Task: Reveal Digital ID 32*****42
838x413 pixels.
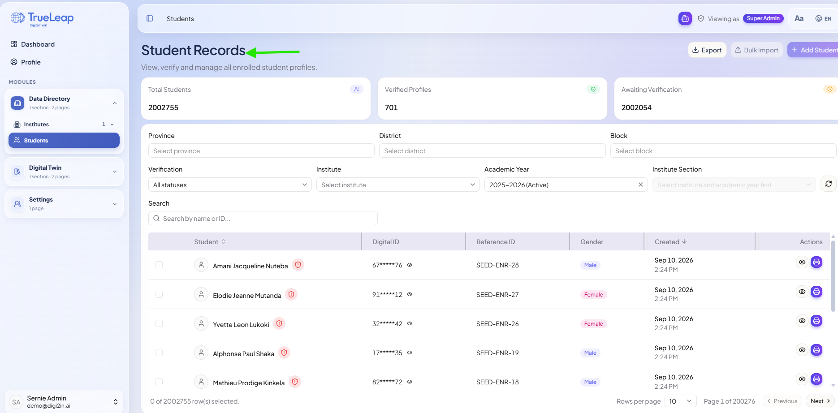Action: tap(410, 323)
